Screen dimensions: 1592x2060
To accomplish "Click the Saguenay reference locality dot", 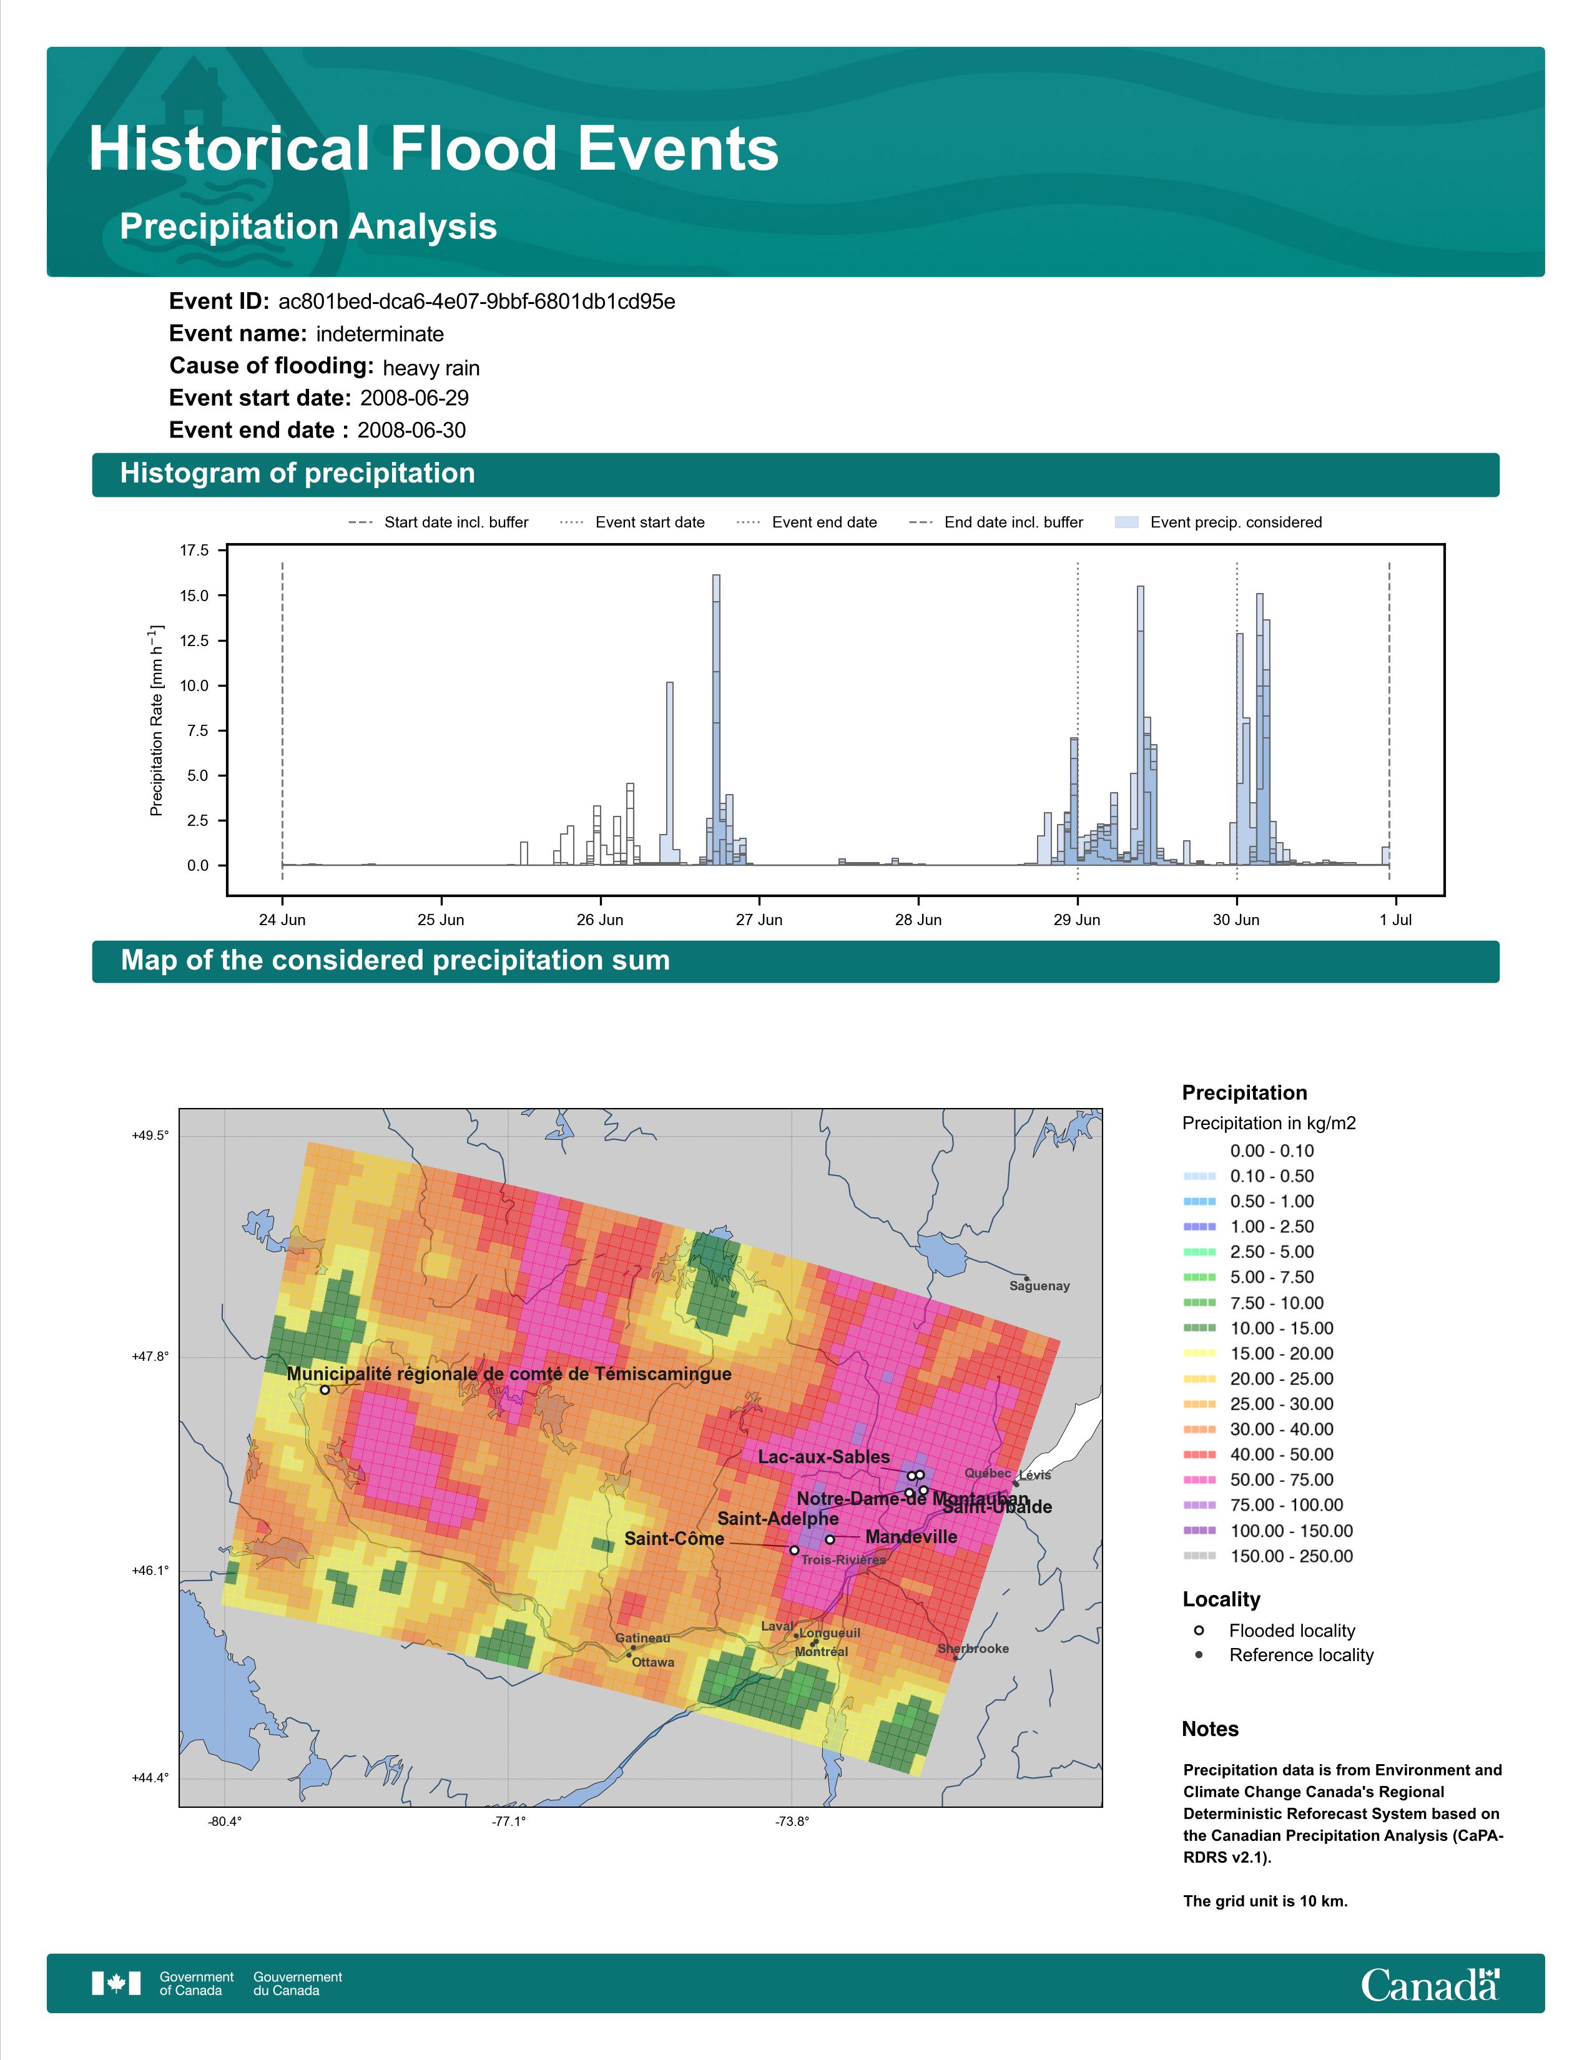I will tap(1026, 1279).
